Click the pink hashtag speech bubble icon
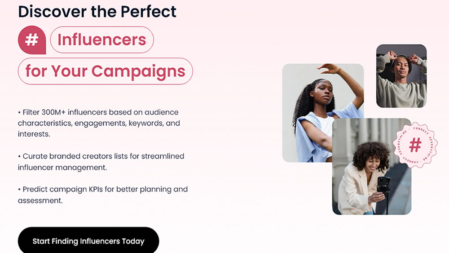The image size is (449, 253). click(32, 40)
